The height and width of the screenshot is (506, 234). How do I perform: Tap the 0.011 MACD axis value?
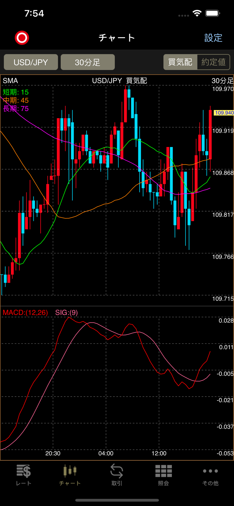(226, 347)
